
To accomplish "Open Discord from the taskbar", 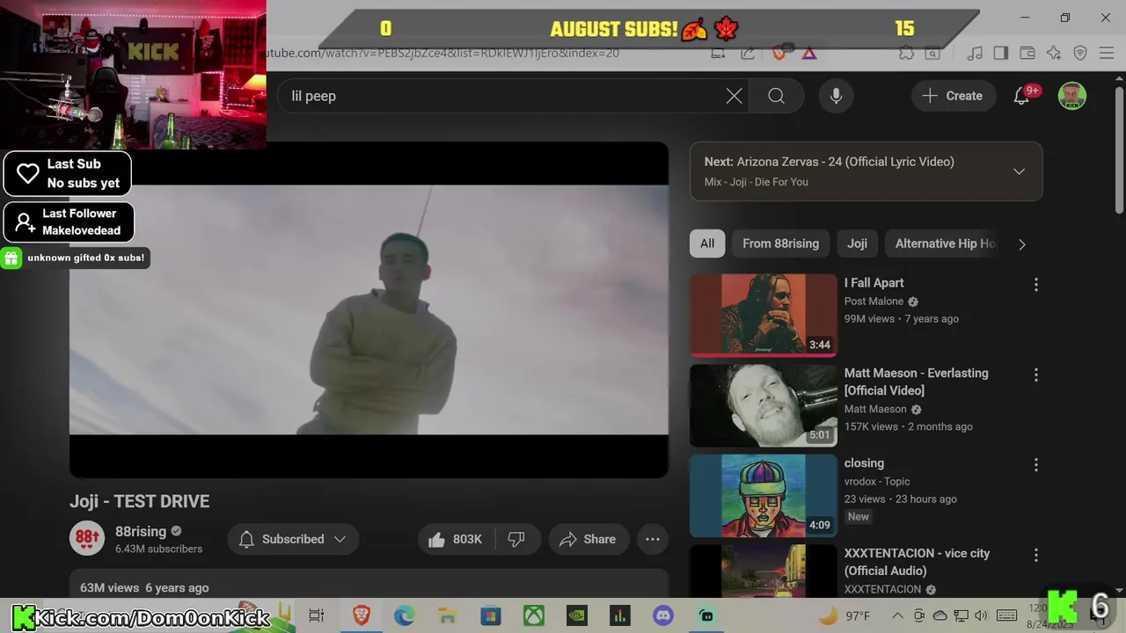I will pyautogui.click(x=663, y=615).
